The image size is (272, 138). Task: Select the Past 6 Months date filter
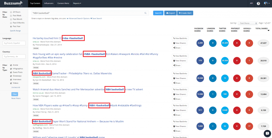point(11,23)
